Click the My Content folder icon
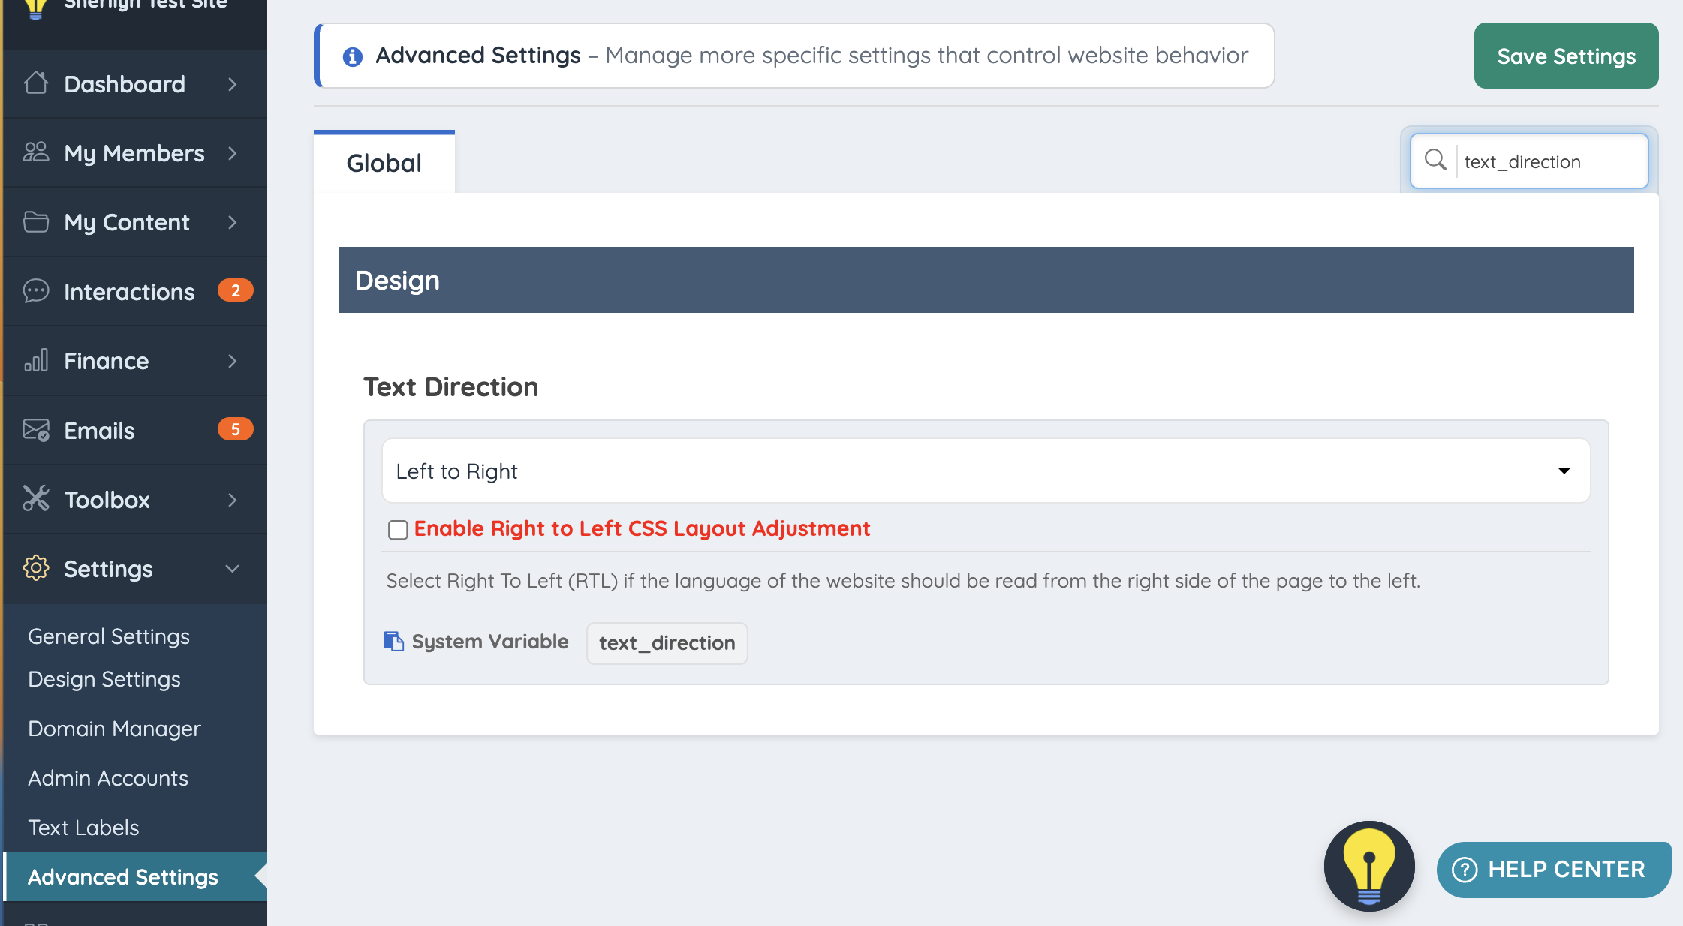 (x=35, y=222)
